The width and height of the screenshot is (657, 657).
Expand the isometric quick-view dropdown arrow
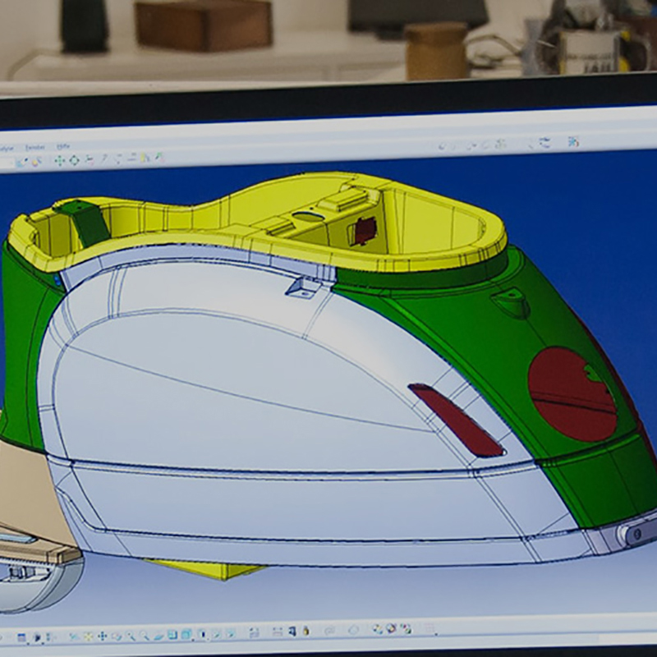point(193,640)
